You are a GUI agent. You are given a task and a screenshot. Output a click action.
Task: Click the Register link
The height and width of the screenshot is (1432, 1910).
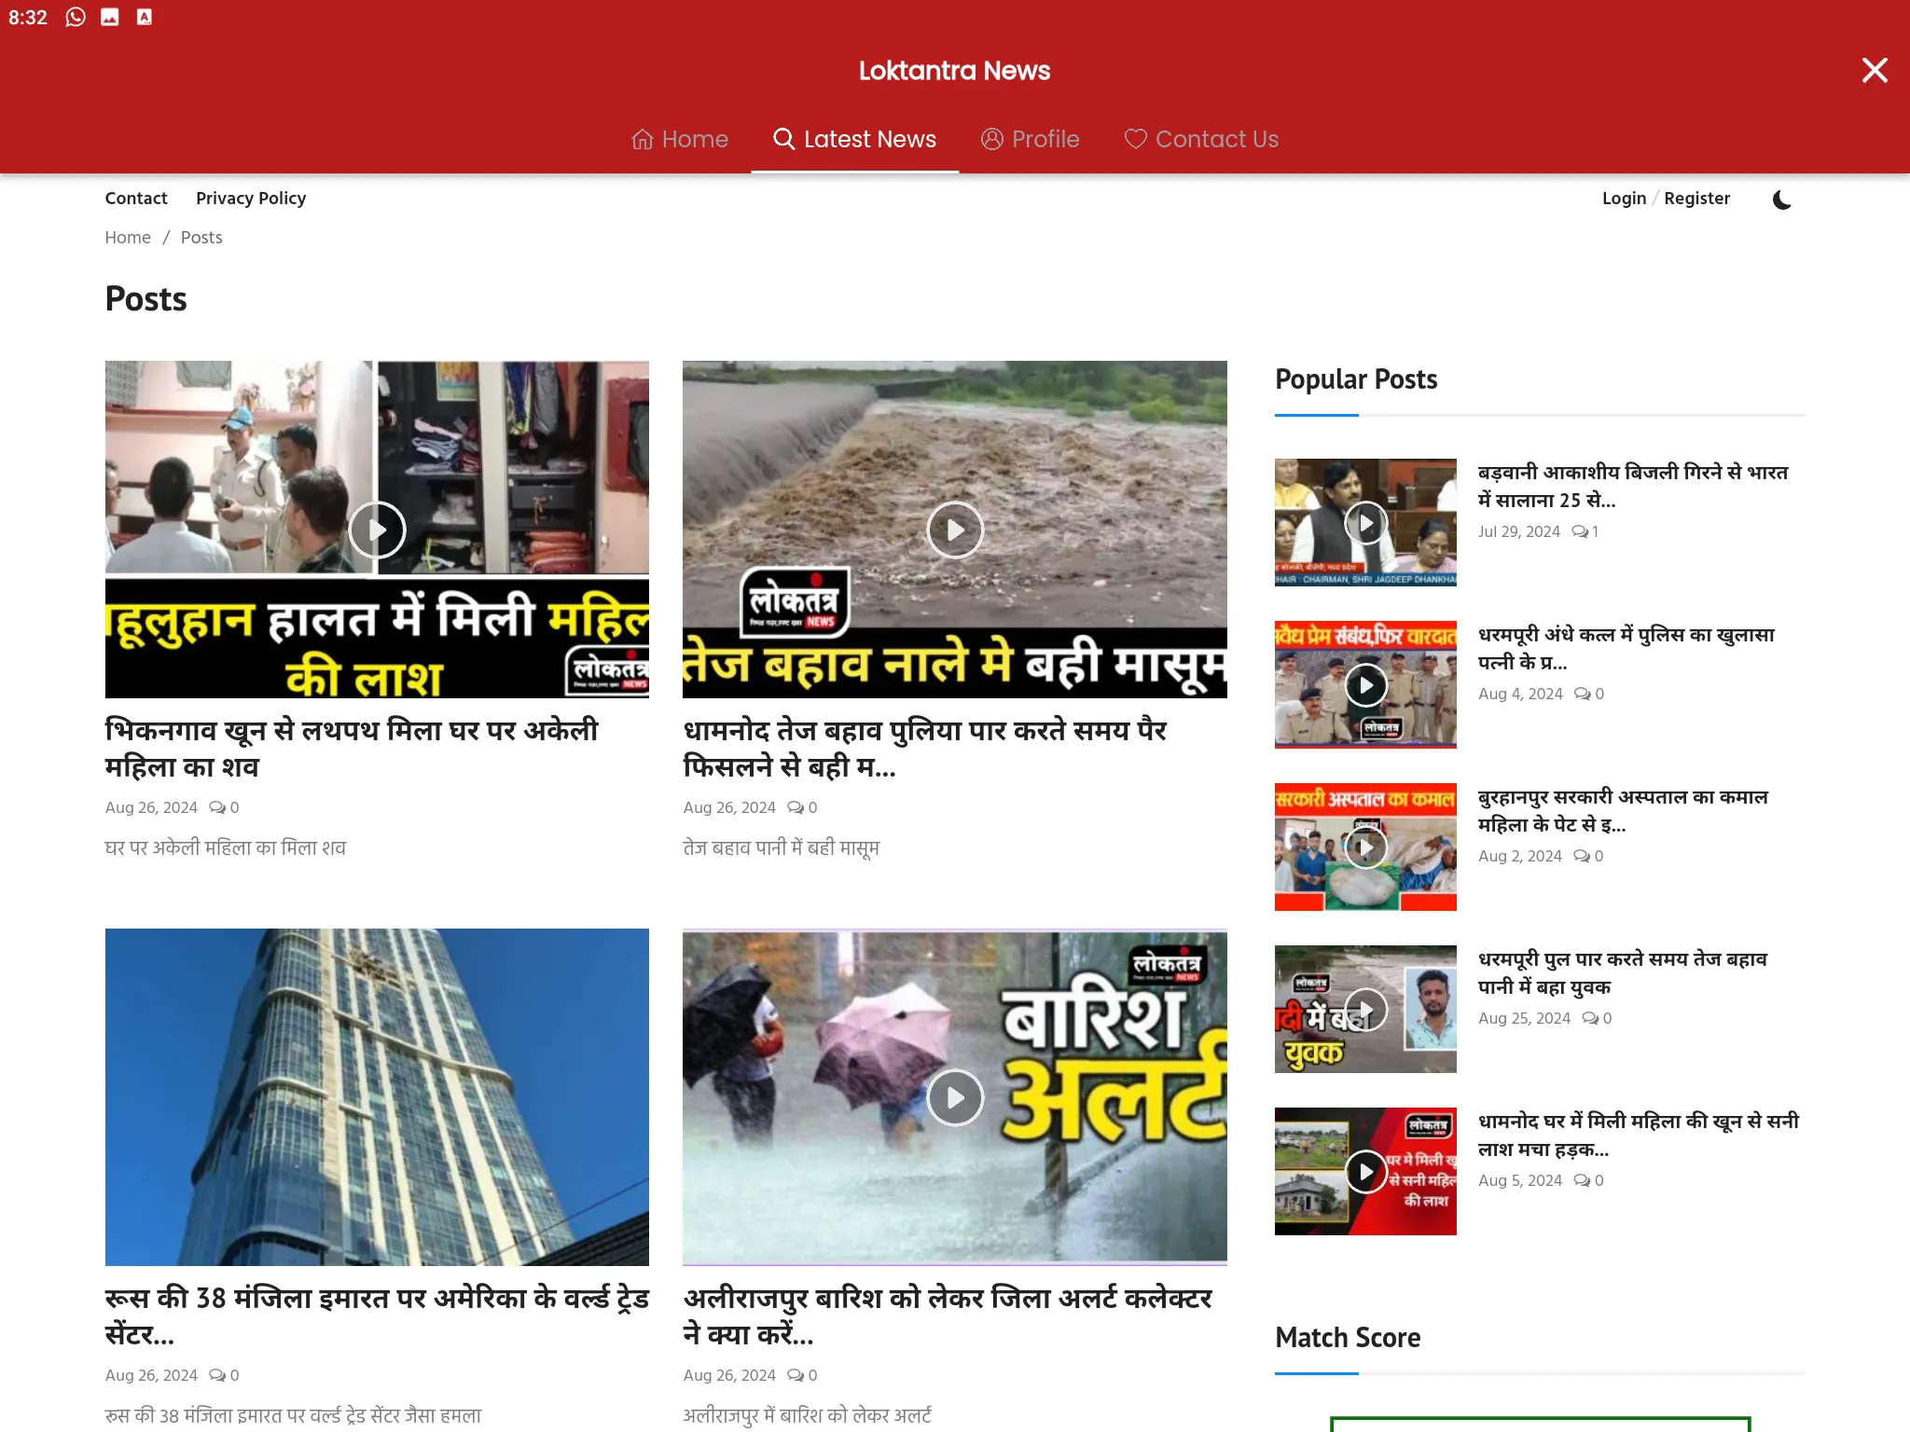tap(1696, 199)
